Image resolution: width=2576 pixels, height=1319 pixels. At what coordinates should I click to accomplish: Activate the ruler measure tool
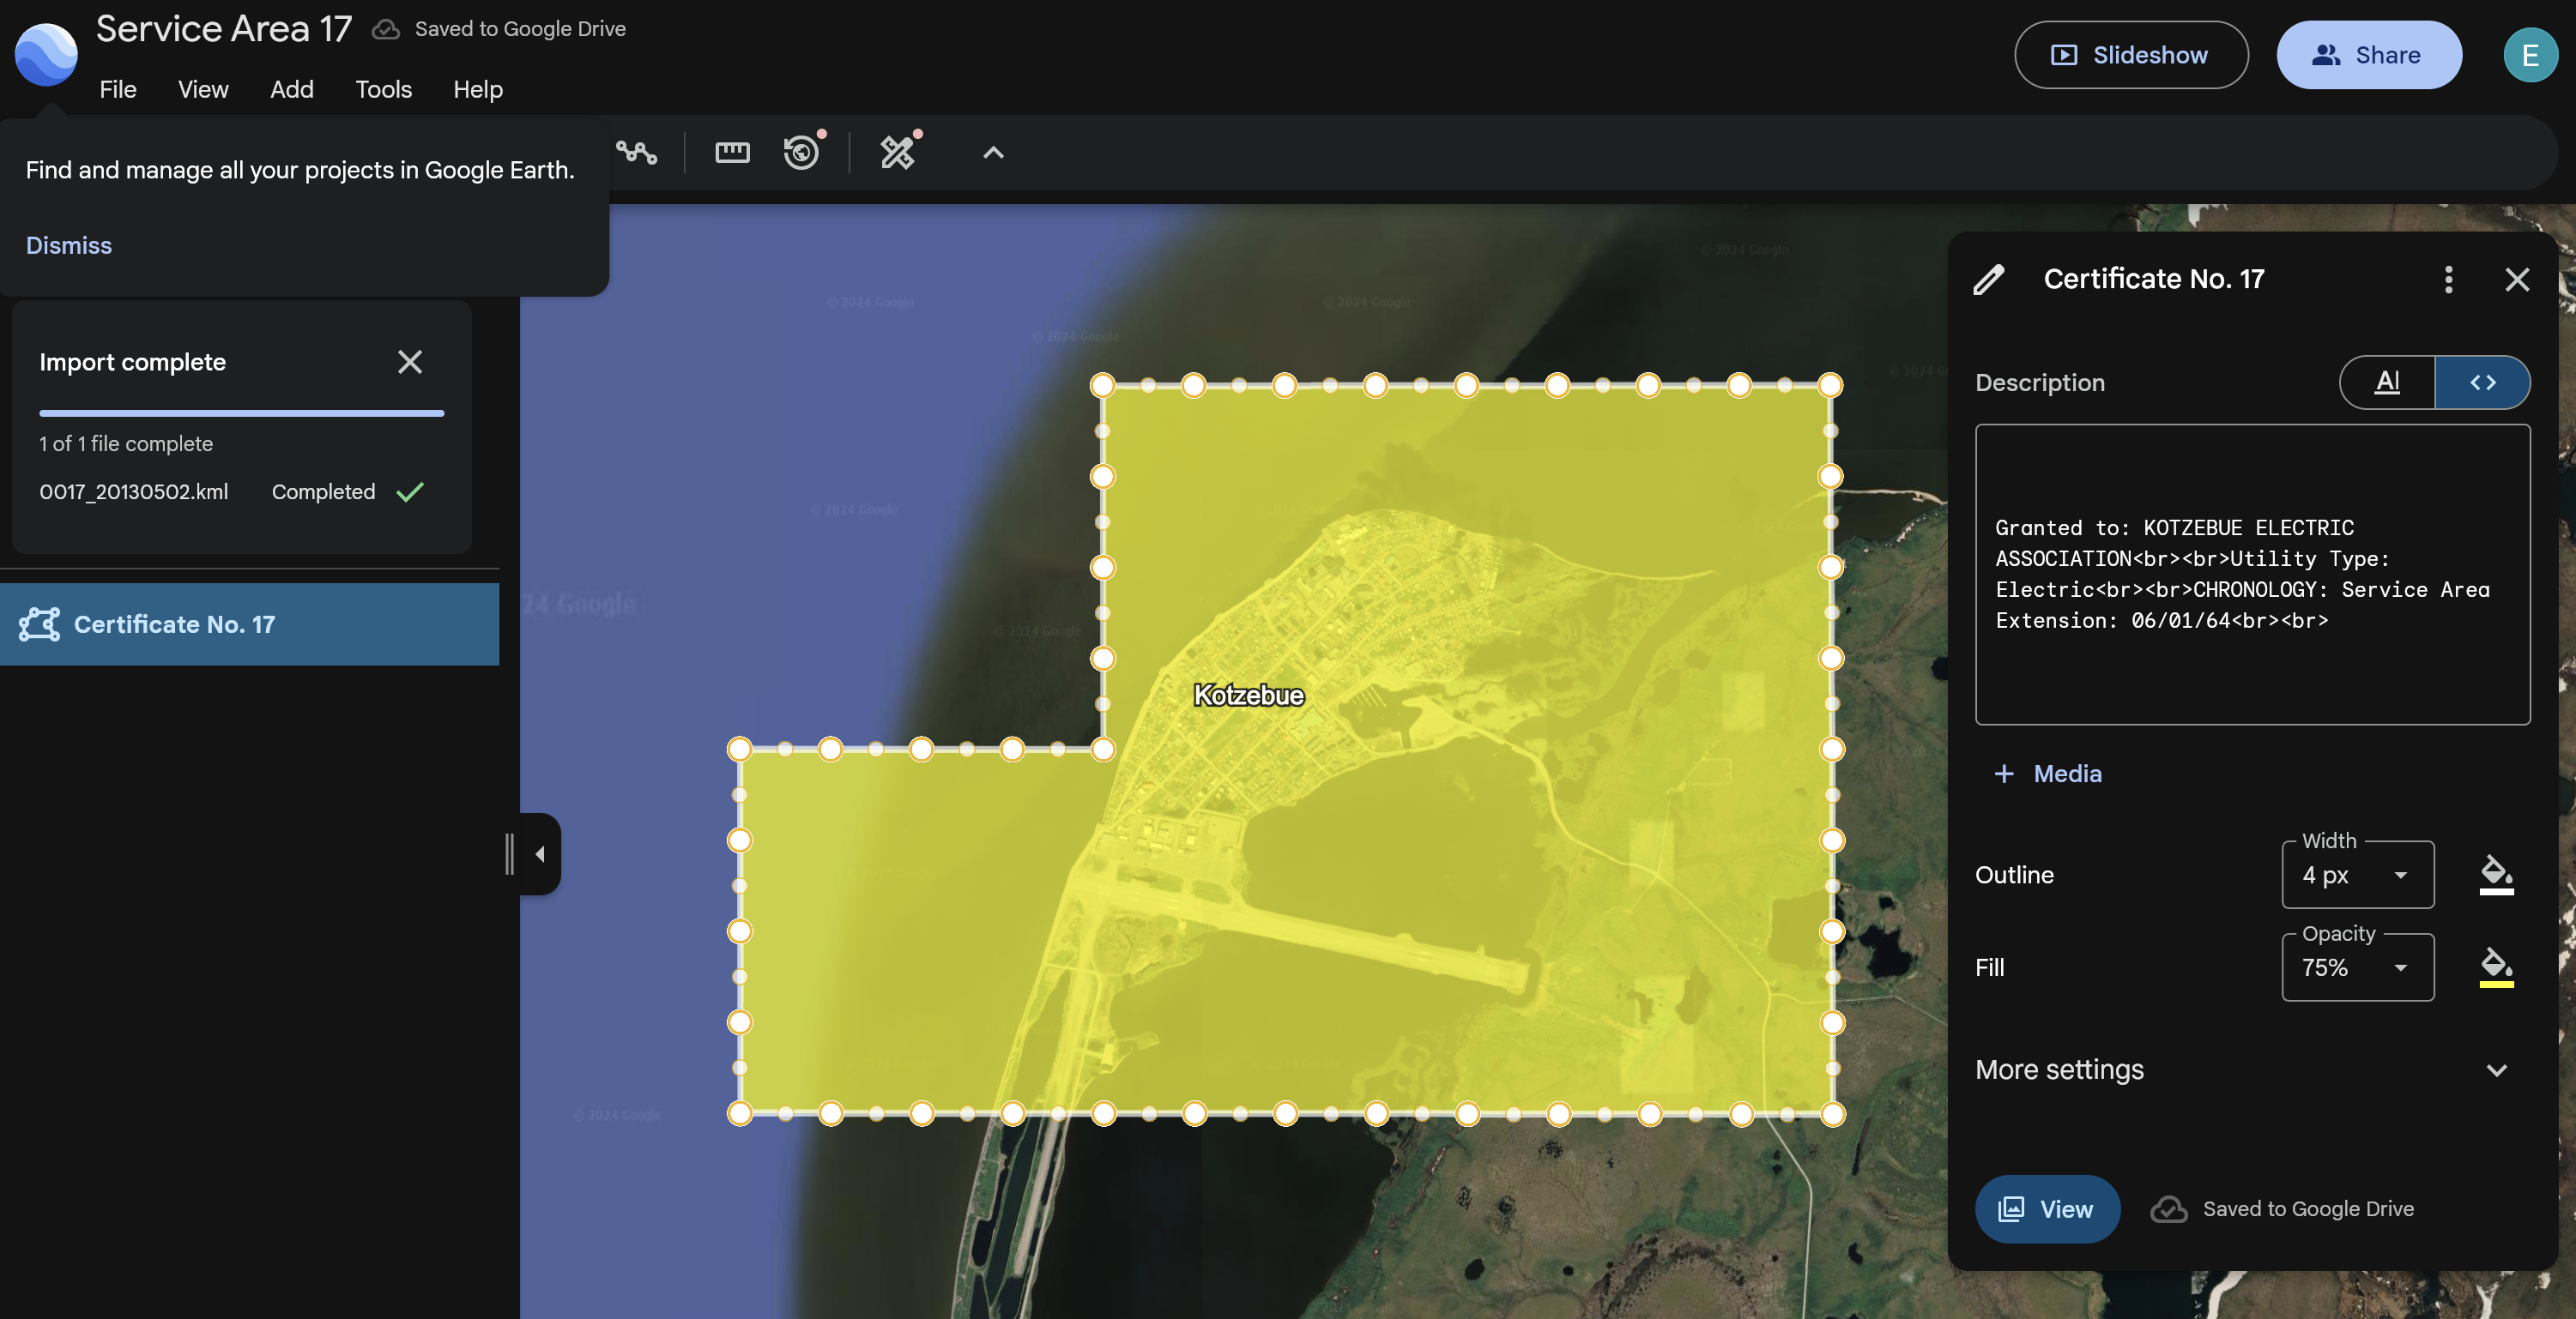732,153
